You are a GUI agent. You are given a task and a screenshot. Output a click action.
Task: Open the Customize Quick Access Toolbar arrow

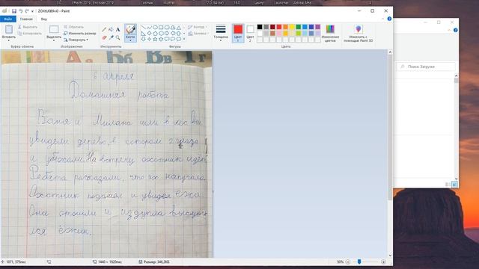(32, 11)
